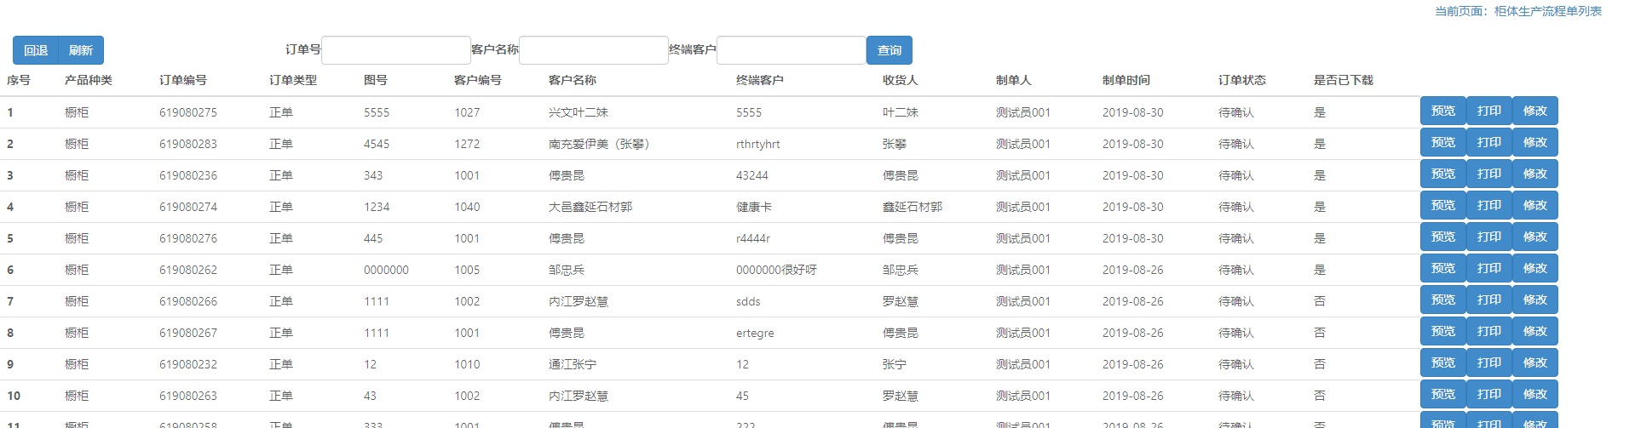Modify order 619080283
The width and height of the screenshot is (1635, 428).
tap(1535, 142)
